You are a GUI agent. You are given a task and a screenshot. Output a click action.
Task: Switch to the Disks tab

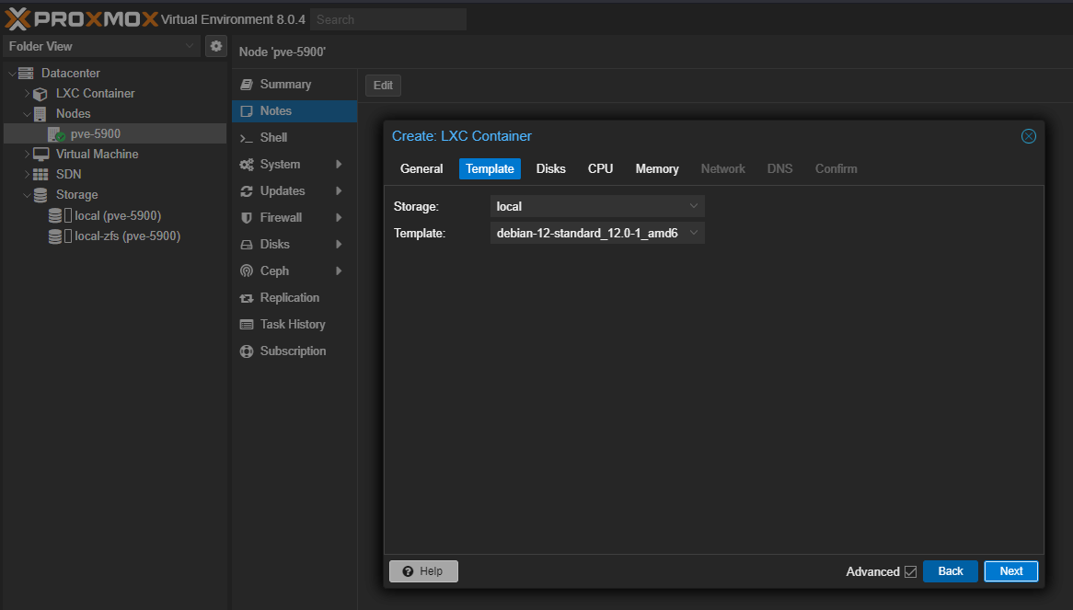[x=550, y=168]
